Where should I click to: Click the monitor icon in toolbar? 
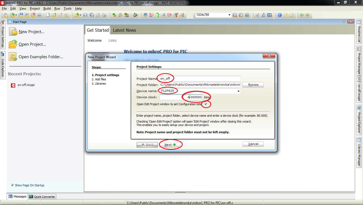pyautogui.click(x=145, y=15)
